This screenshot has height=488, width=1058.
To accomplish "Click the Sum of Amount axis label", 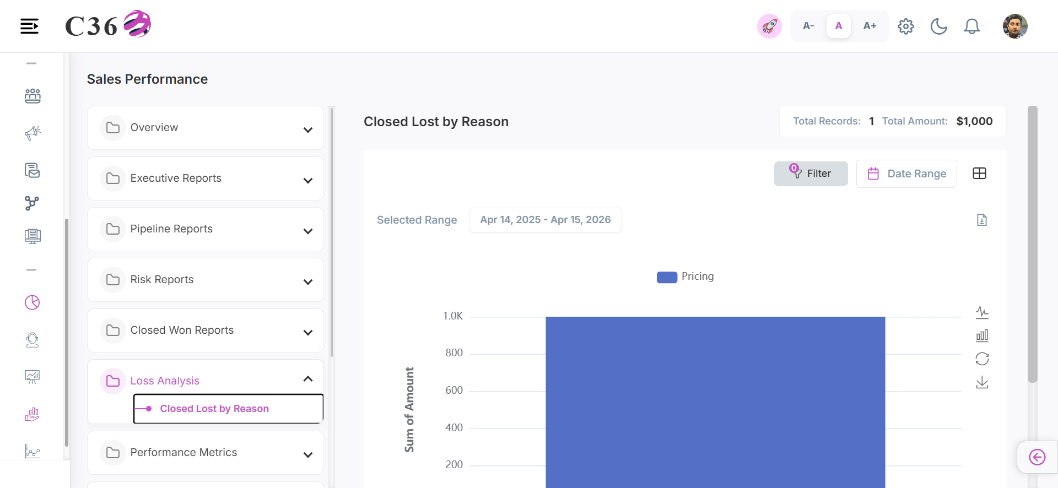I will pos(409,410).
